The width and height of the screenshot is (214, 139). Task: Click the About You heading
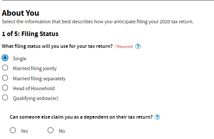(x=20, y=13)
